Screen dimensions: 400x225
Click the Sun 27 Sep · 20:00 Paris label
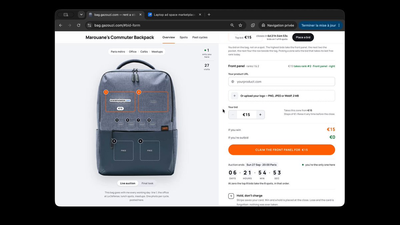tap(262, 165)
